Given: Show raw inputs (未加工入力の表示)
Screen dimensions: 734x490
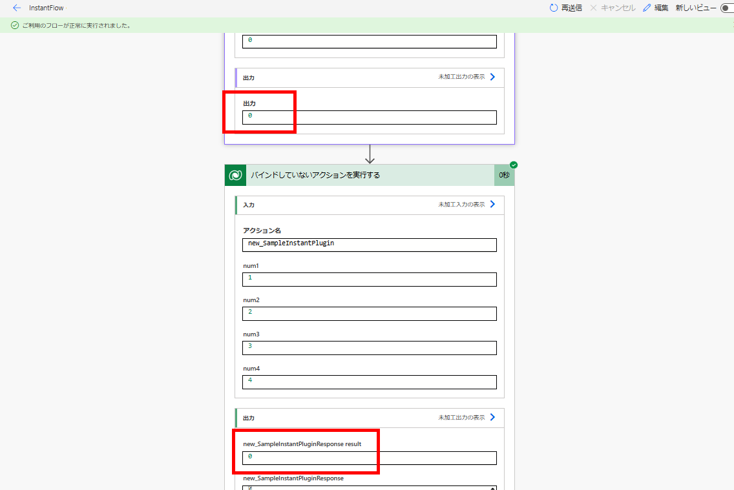Looking at the screenshot, I should tap(461, 204).
